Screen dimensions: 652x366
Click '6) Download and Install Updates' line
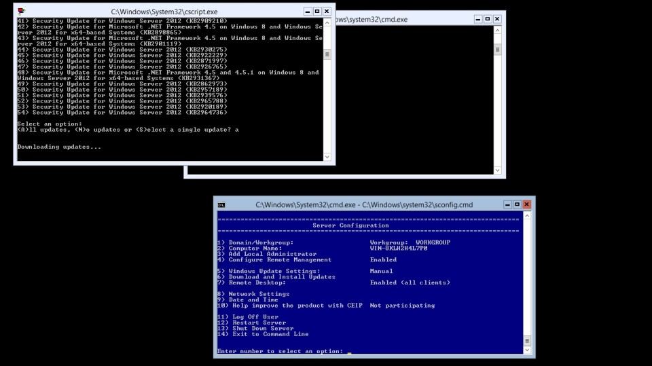pyautogui.click(x=276, y=277)
